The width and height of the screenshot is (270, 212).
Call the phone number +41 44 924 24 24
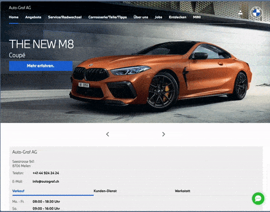46,173
